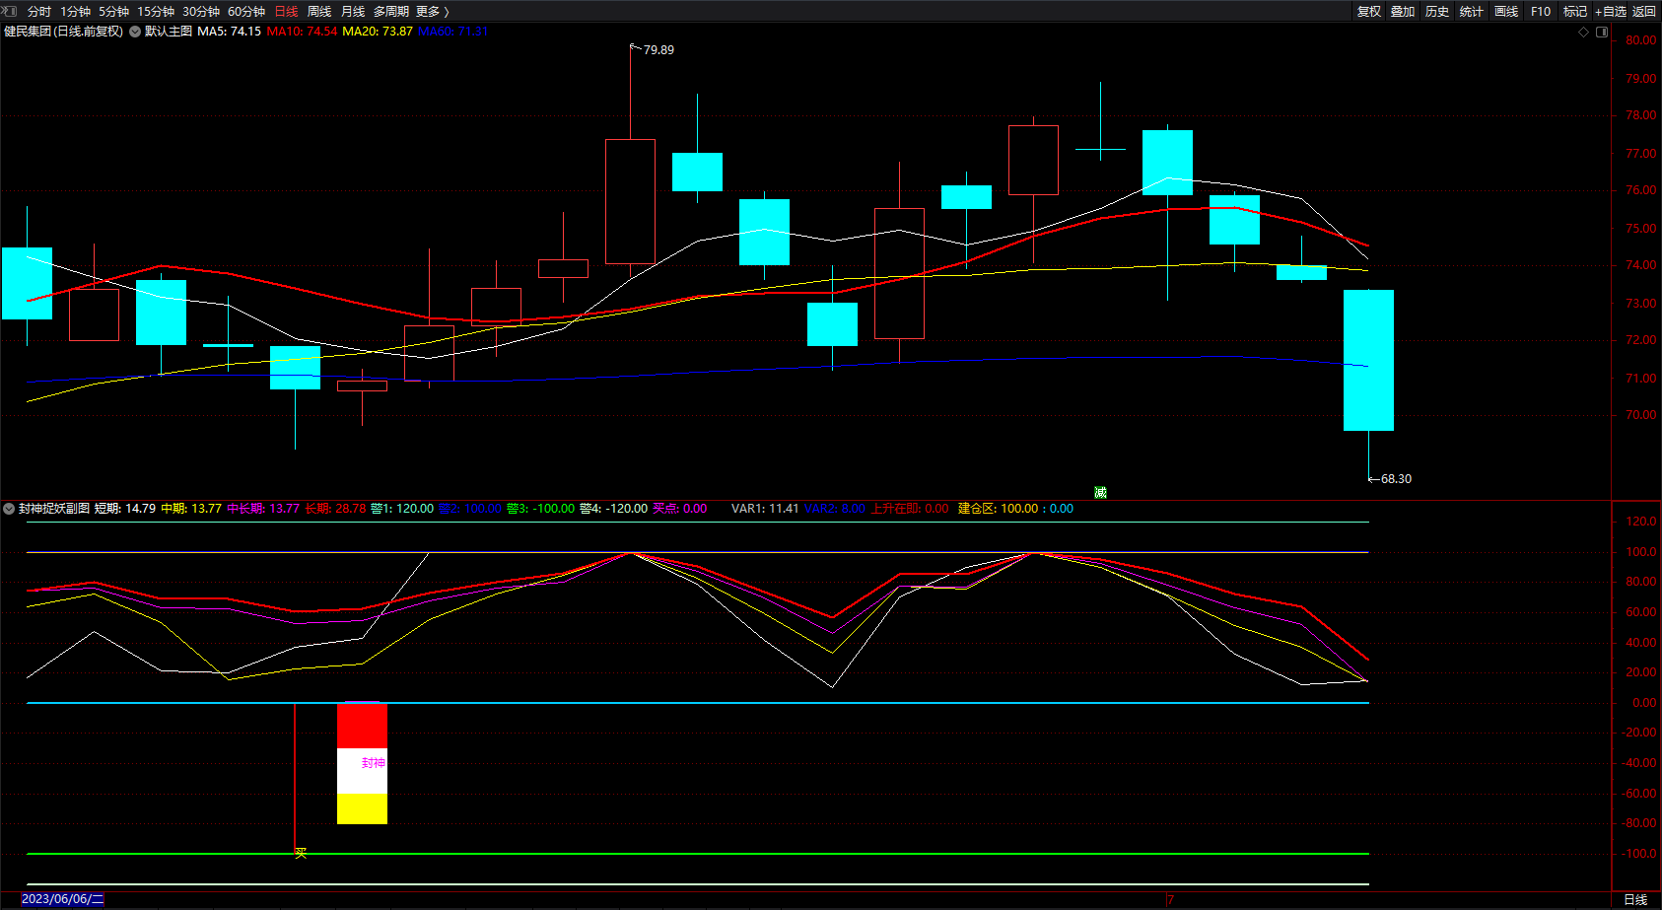Click the 封神 colored signal bar
The width and height of the screenshot is (1662, 910).
(x=362, y=763)
